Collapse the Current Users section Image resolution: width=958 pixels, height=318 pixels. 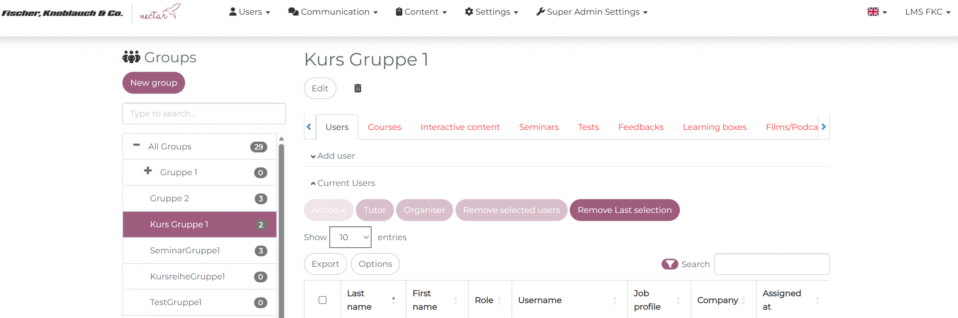pos(343,183)
